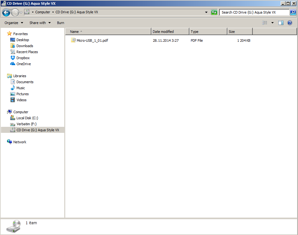Open the Share with menu
The width and height of the screenshot is (298, 235).
click(40, 23)
